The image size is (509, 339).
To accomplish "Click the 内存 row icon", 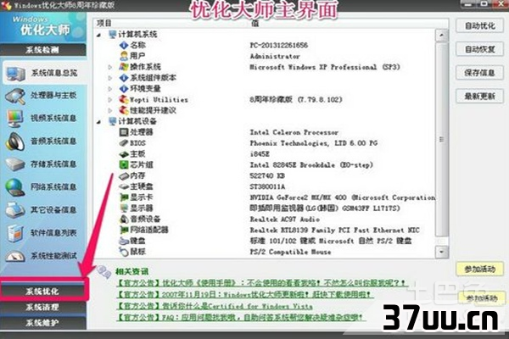I will click(124, 175).
